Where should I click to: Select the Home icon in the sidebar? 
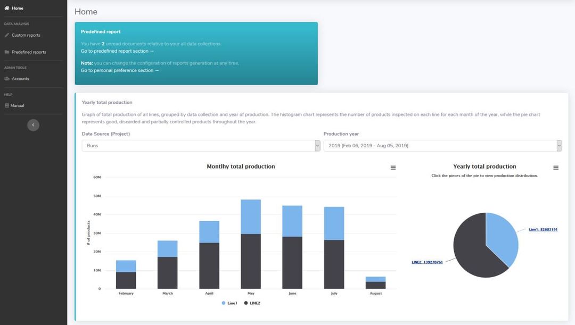click(7, 8)
